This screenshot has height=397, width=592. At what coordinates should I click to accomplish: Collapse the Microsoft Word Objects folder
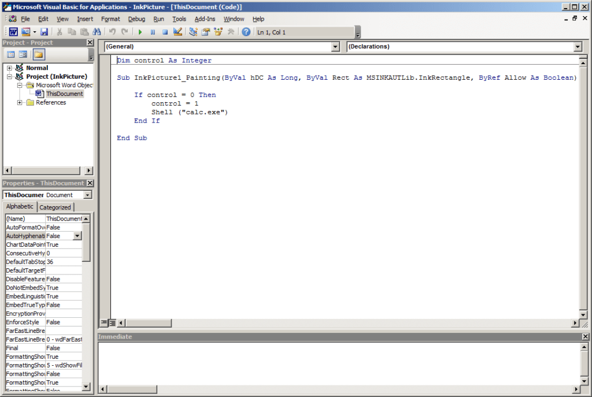[20, 86]
